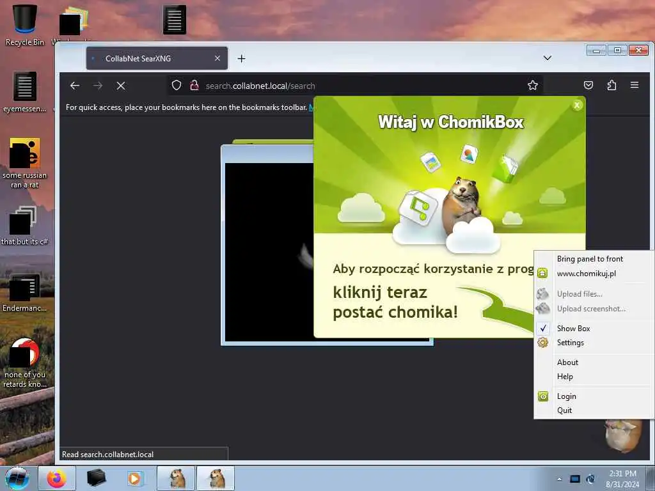Click the Firefox forward arrow
This screenshot has width=655, height=491.
click(98, 86)
